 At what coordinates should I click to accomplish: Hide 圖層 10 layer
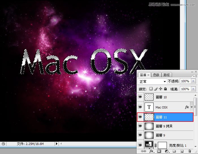pyautogui.click(x=140, y=97)
